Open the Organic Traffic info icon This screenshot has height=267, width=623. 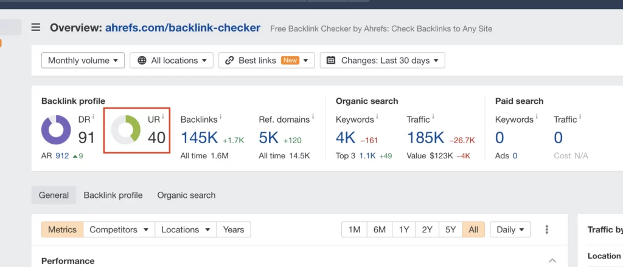[433, 117]
